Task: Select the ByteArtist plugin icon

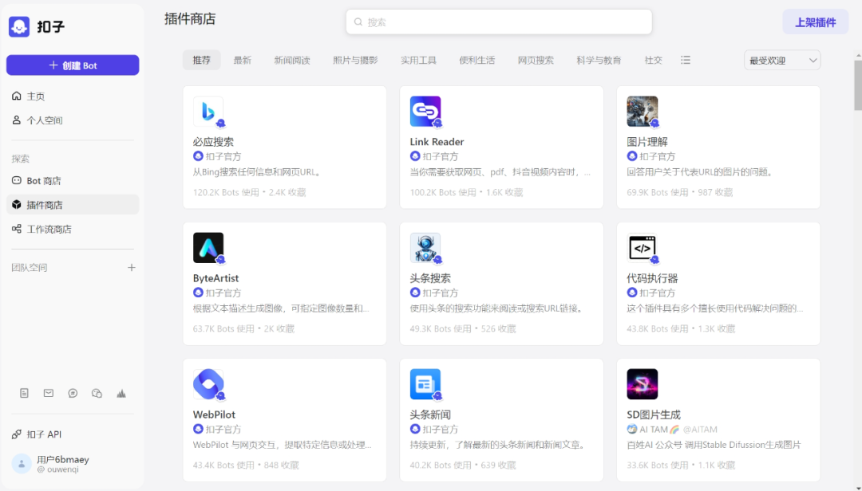Action: [x=208, y=247]
